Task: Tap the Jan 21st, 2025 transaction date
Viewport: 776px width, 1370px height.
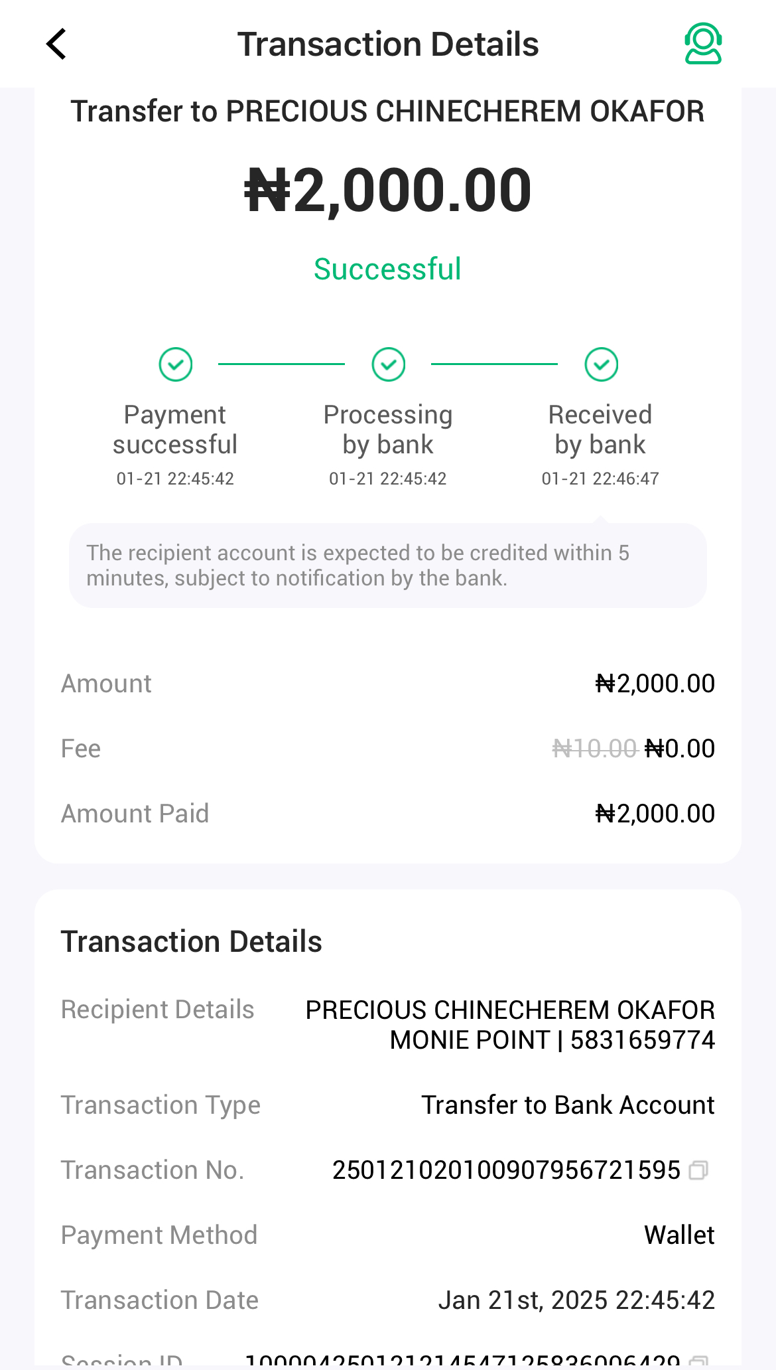Action: coord(576,1300)
